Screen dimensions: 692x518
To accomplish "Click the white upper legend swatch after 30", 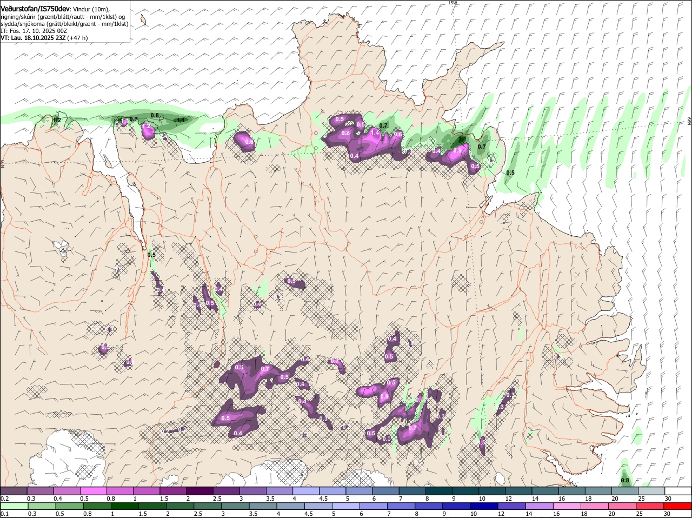I will [x=678, y=490].
